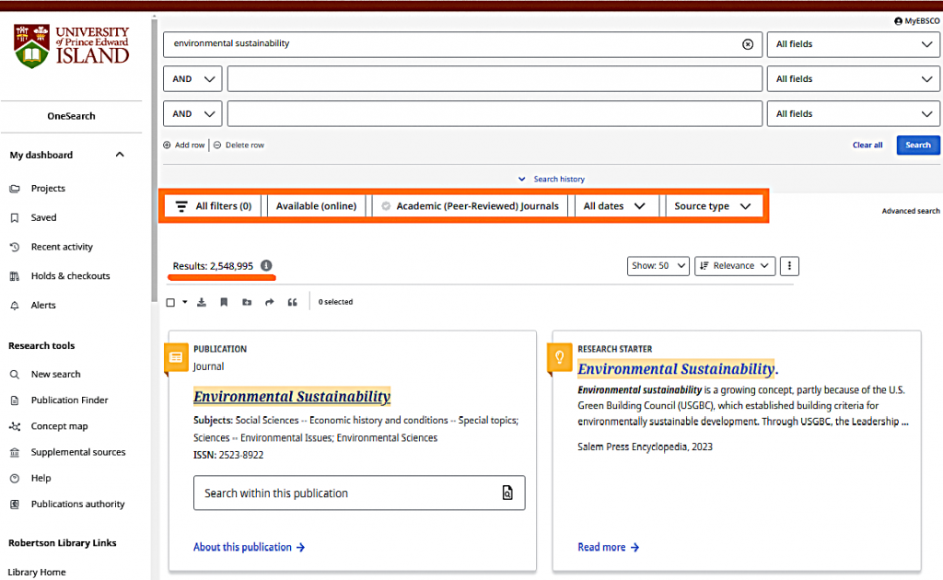The height and width of the screenshot is (580, 943).
Task: Click the Research Starter lightbulb icon
Action: [559, 357]
